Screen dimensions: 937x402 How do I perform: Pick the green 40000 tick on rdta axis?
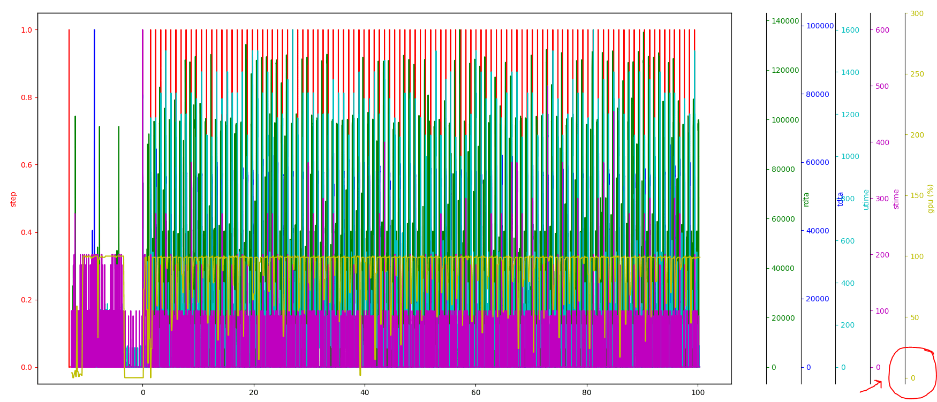(x=783, y=268)
